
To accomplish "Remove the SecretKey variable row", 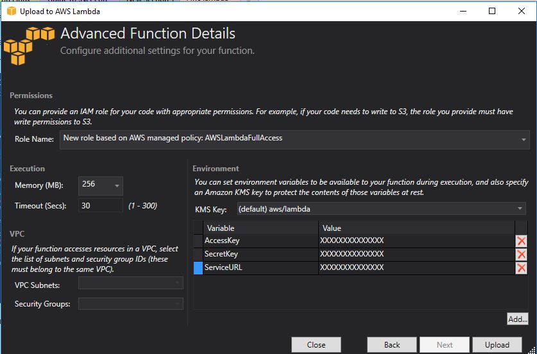I will click(521, 255).
